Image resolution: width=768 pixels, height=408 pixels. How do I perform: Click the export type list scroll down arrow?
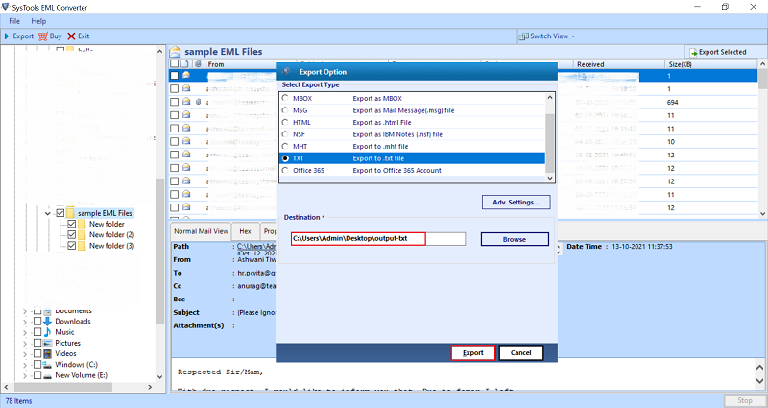coord(549,178)
